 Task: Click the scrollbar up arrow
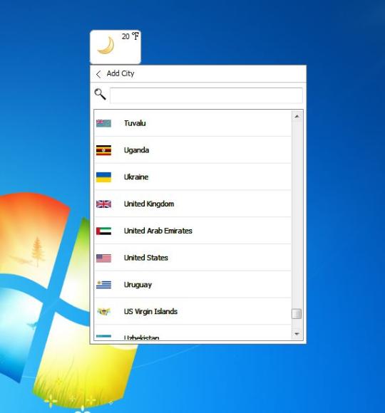[297, 116]
